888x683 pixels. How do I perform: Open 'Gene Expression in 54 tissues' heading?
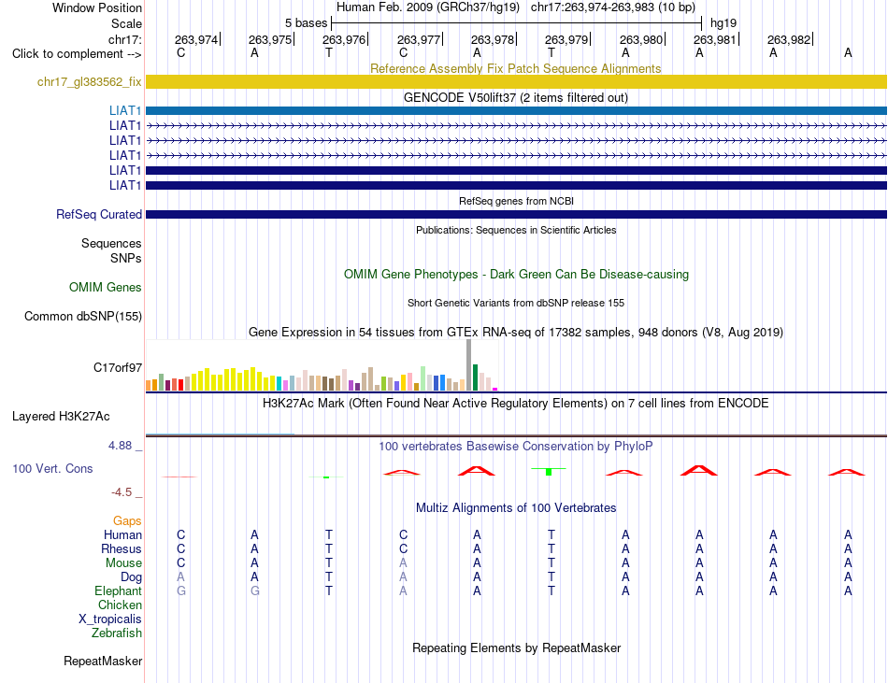516,333
